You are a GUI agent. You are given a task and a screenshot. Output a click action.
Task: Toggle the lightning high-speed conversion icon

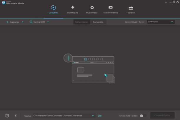[x=16, y=116]
